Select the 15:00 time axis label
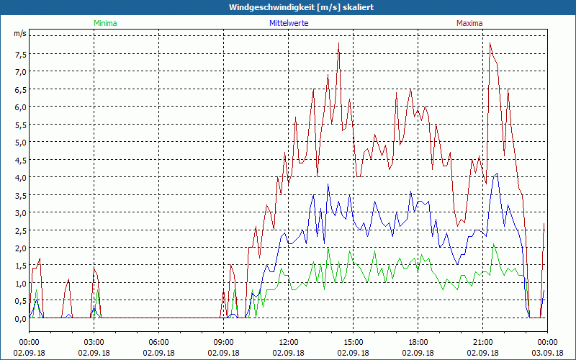 pyautogui.click(x=354, y=342)
